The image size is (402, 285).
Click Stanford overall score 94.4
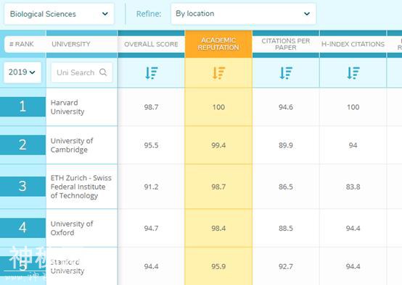click(x=151, y=267)
